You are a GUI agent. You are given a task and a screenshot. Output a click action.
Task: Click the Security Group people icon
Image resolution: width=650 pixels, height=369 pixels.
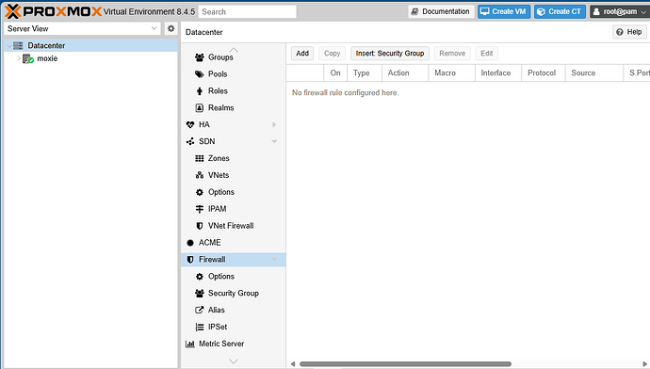[200, 293]
